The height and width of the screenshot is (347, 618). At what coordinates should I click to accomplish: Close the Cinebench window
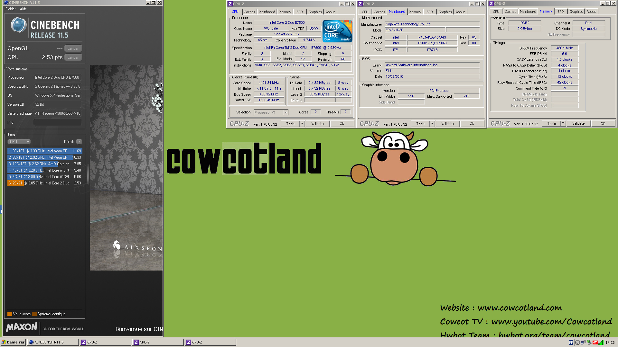point(159,3)
